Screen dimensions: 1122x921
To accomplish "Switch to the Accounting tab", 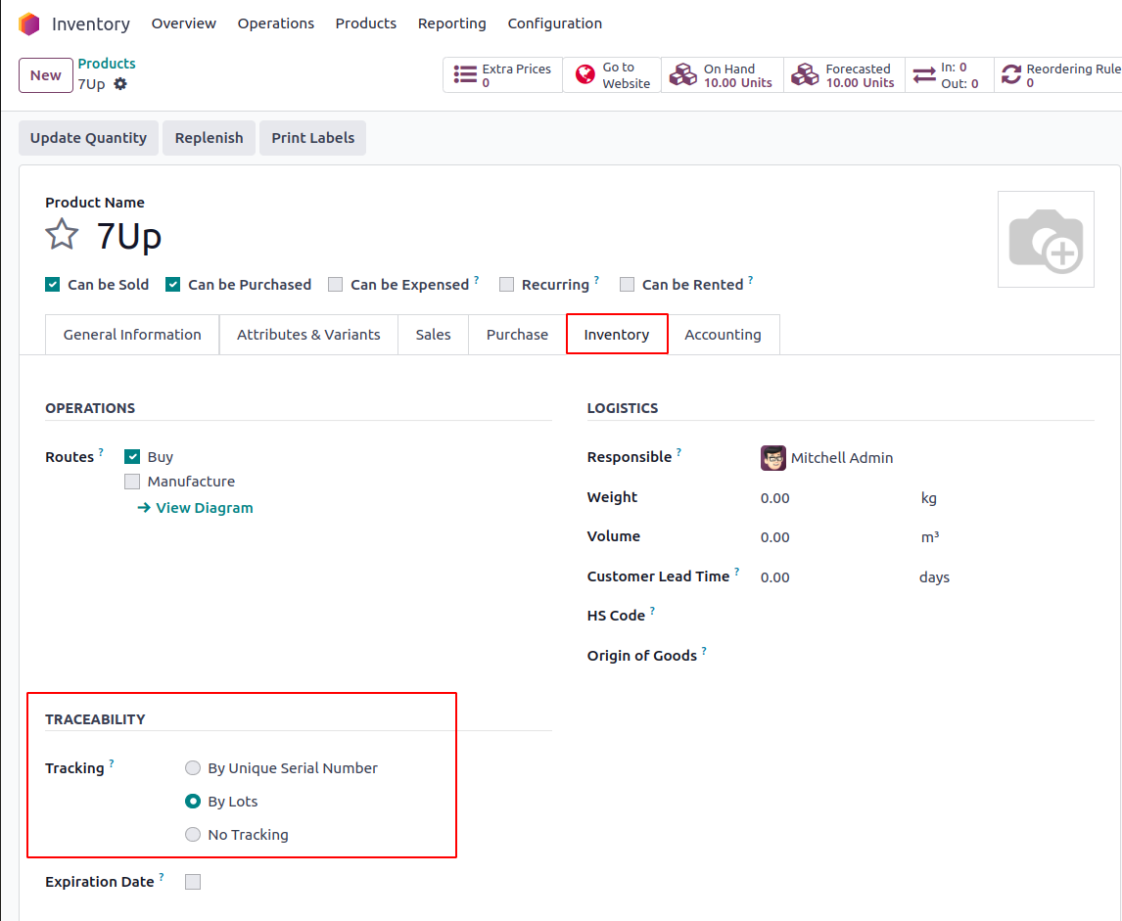I will coord(723,335).
